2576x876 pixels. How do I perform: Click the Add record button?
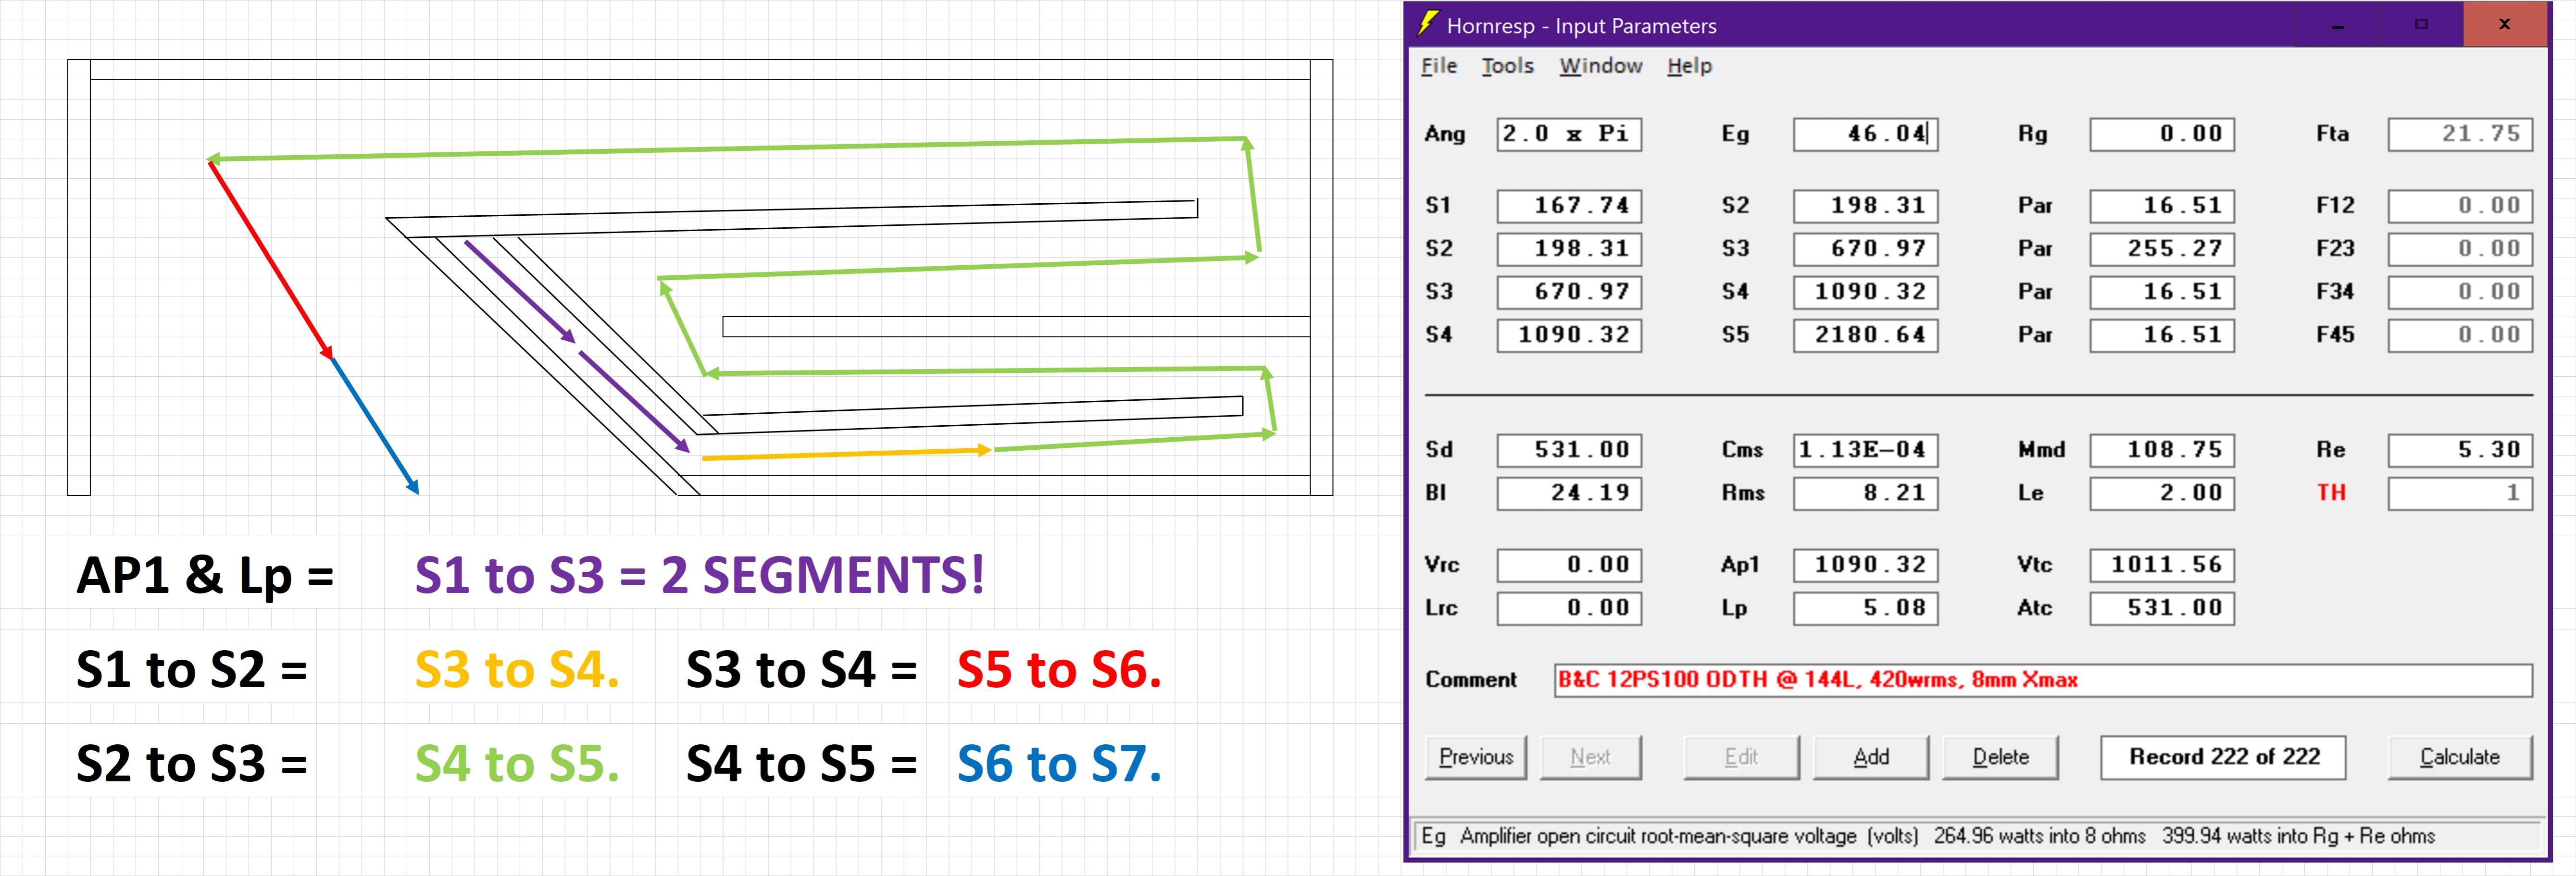click(x=1871, y=757)
